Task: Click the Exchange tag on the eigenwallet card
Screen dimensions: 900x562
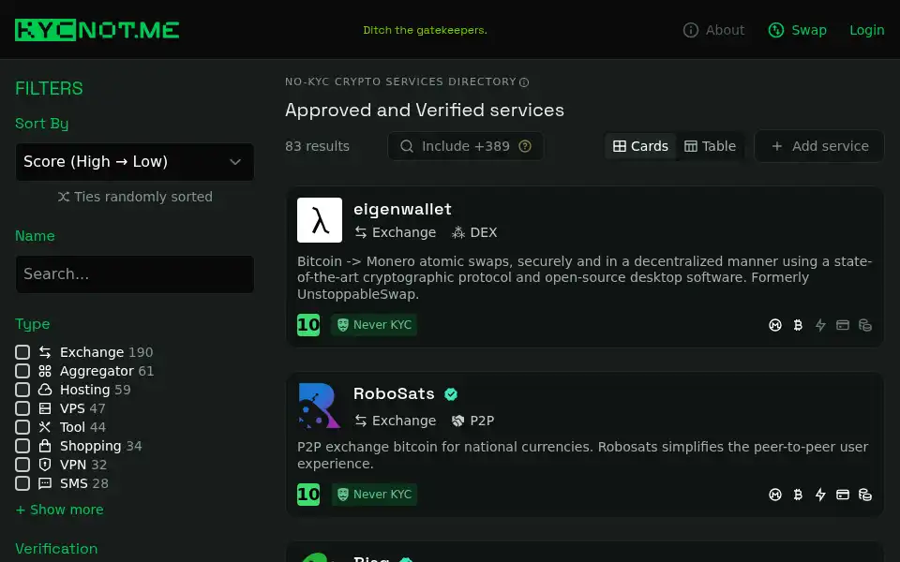Action: [x=395, y=232]
